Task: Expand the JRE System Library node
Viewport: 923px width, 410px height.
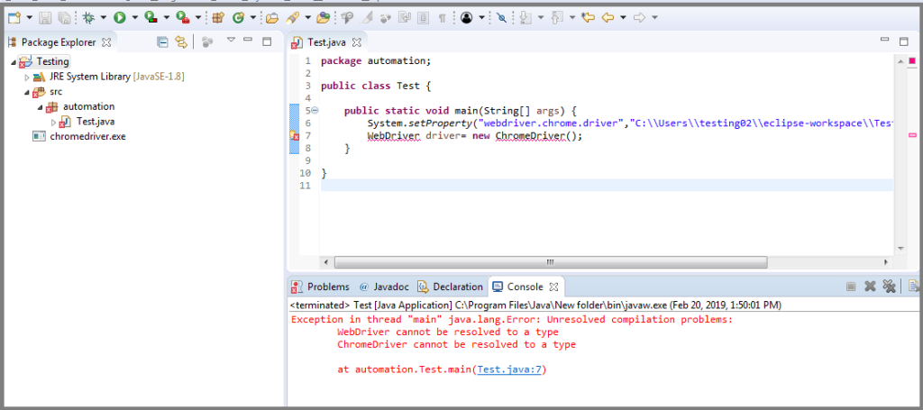Action: 27,77
